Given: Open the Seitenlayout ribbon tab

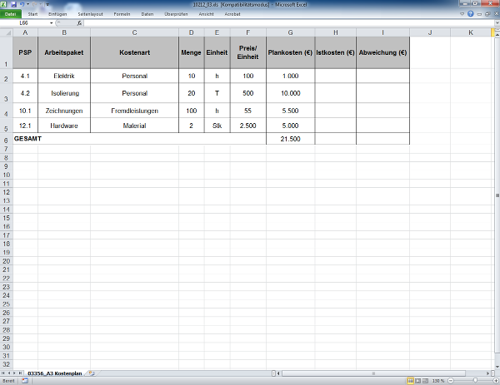Looking at the screenshot, I should click(x=90, y=14).
